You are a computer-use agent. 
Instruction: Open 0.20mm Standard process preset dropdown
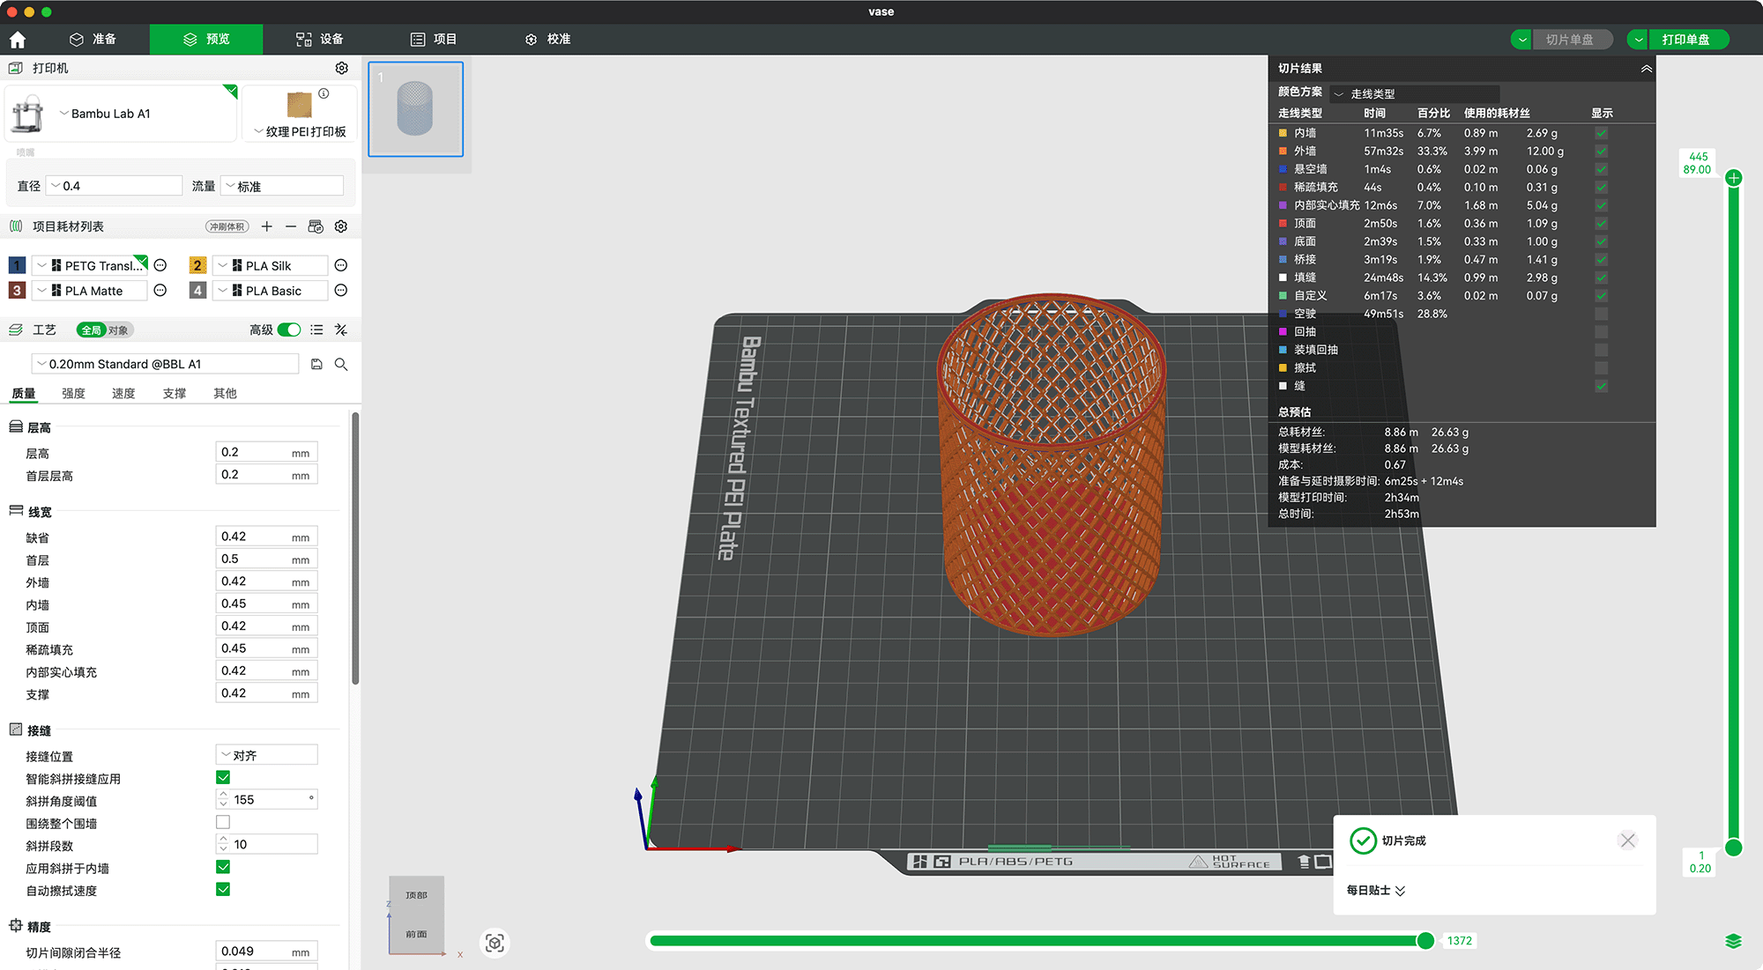tap(166, 364)
